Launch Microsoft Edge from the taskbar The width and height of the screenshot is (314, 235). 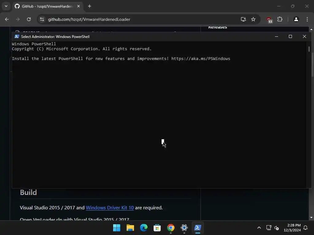pyautogui.click(x=144, y=228)
